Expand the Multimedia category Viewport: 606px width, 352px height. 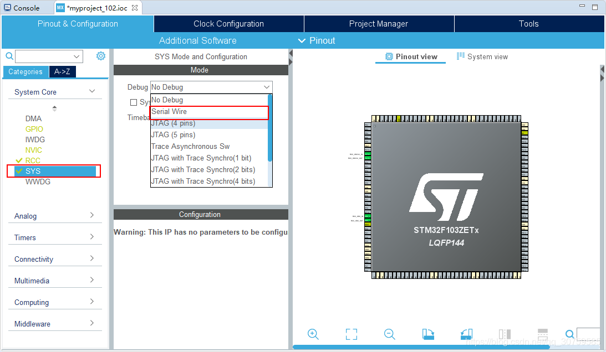[x=92, y=280]
